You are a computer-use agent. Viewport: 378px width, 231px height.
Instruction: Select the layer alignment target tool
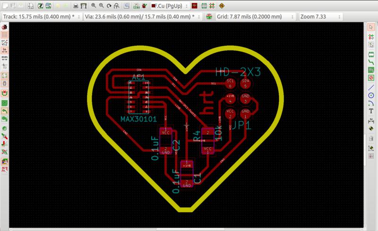[371, 129]
